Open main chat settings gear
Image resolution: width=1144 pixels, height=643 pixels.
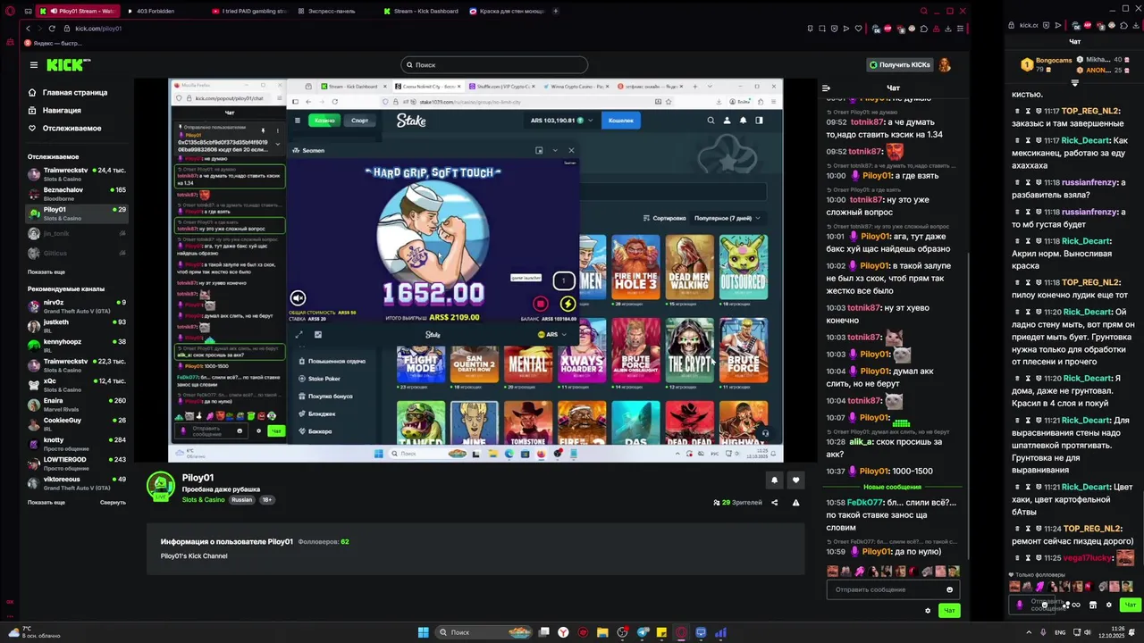928,611
